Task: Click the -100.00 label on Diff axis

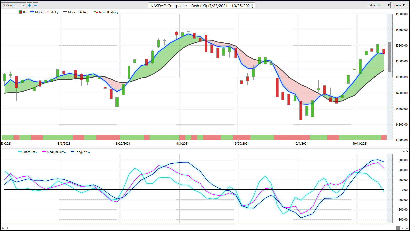Action: point(403,200)
